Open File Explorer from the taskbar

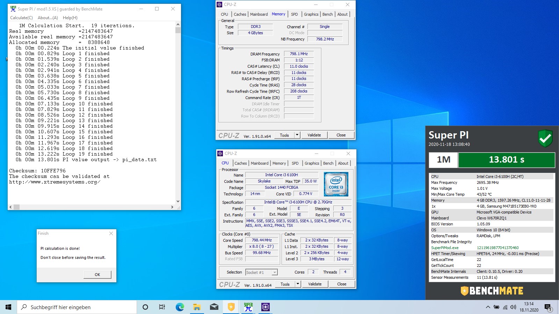pos(197,307)
